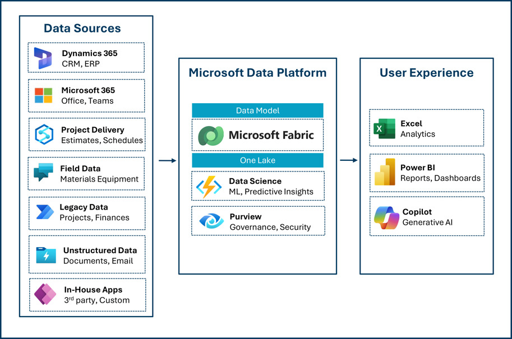Click the Dynamics 365 icon
The image size is (512, 339).
click(x=43, y=58)
